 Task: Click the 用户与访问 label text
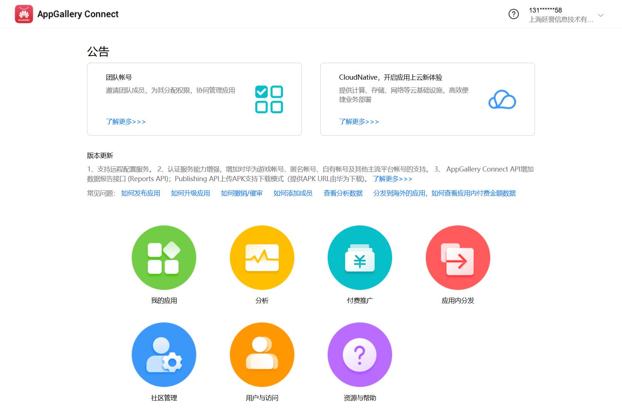(262, 398)
